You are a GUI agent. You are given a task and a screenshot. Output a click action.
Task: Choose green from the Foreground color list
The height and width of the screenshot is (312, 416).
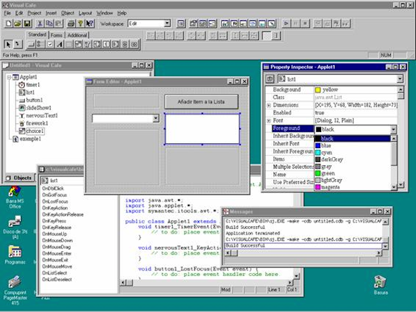tap(328, 174)
